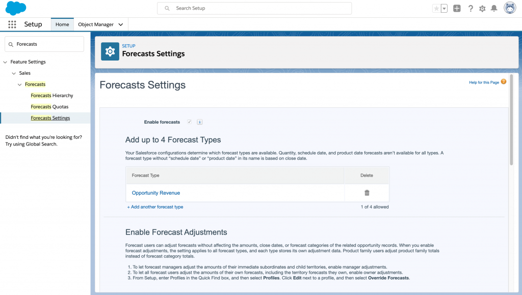Collapse the Feature Settings tree node
Screen dimensions: 522x295
[x=5, y=62]
